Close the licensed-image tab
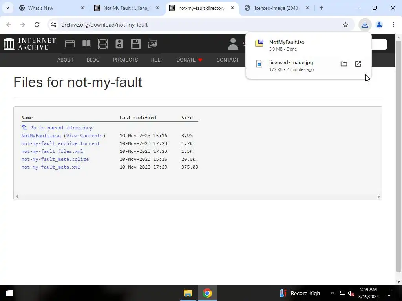The width and height of the screenshot is (402, 301). point(307,8)
